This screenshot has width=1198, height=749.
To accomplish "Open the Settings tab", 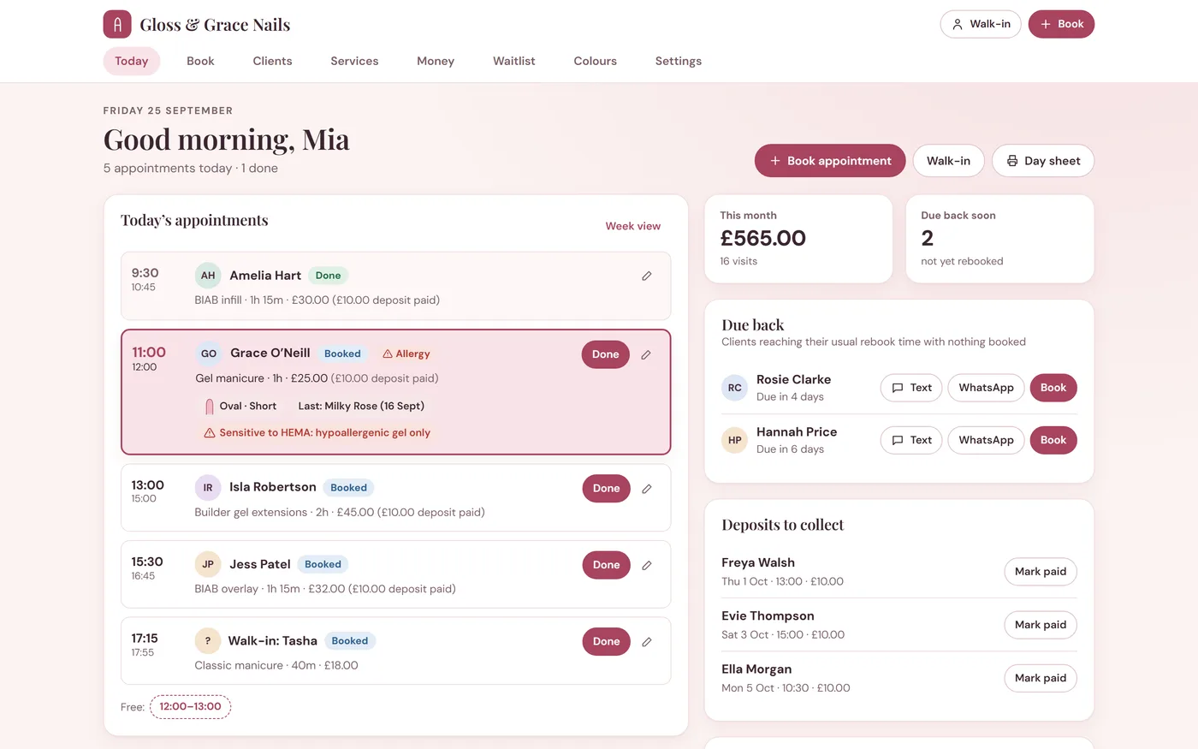I will tap(679, 61).
